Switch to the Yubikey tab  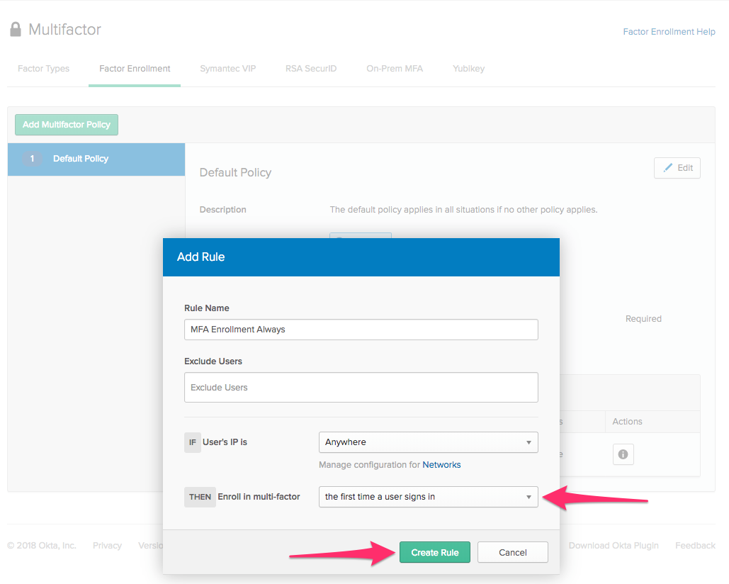[x=468, y=69]
